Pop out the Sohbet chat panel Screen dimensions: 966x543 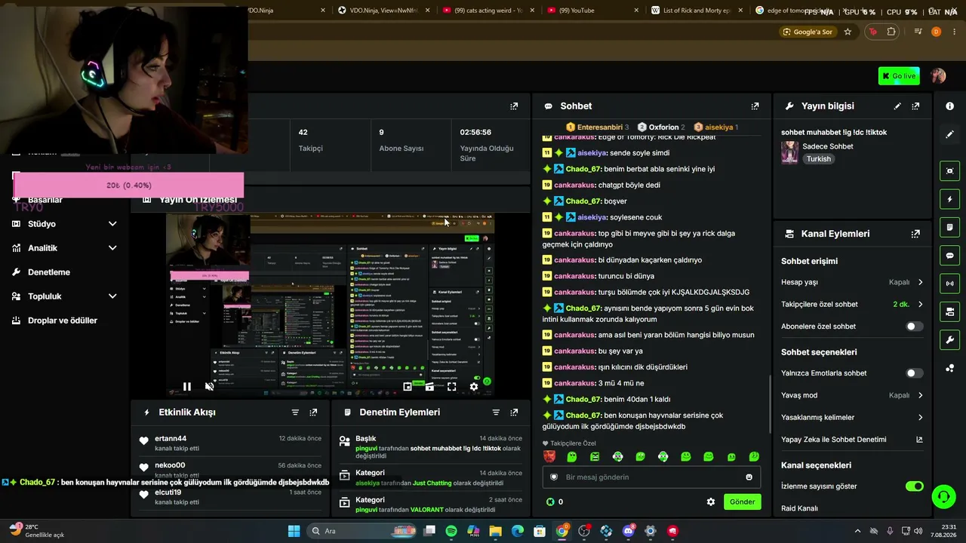(755, 106)
